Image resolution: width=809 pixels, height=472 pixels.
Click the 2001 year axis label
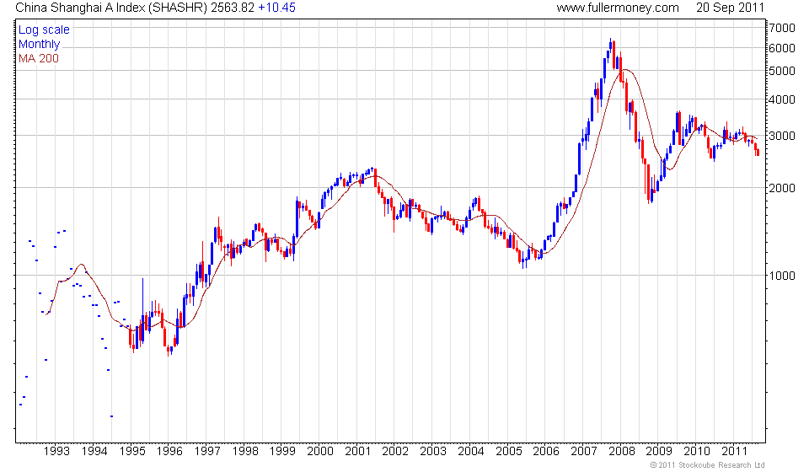pyautogui.click(x=357, y=452)
